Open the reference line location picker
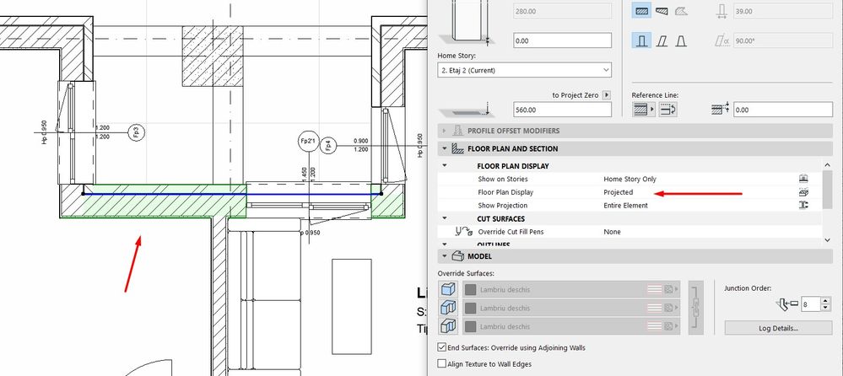The image size is (843, 376). click(x=644, y=110)
